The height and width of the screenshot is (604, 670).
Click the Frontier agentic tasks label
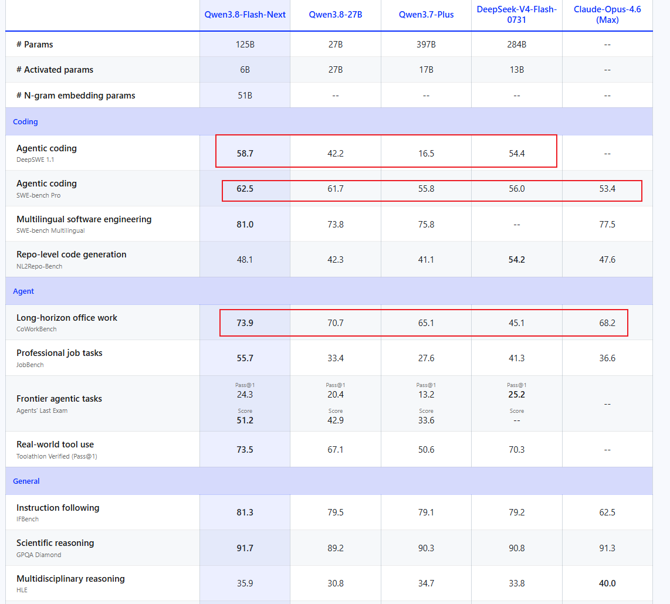click(59, 399)
